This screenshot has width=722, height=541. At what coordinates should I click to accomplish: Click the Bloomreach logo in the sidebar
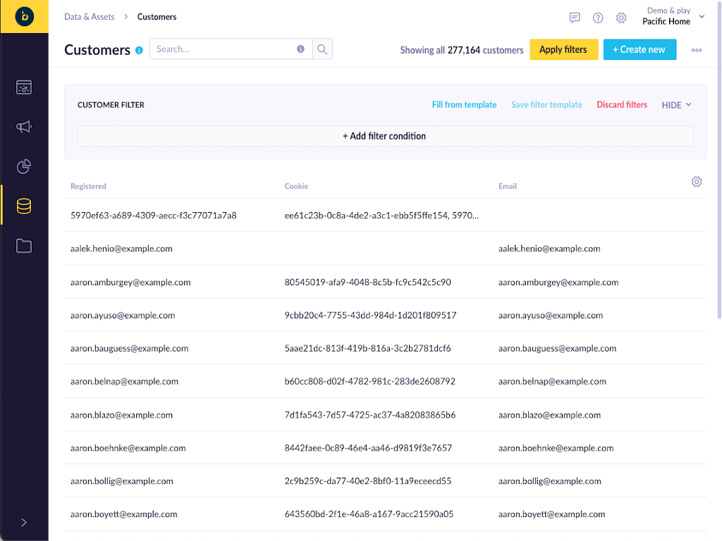pos(24,16)
